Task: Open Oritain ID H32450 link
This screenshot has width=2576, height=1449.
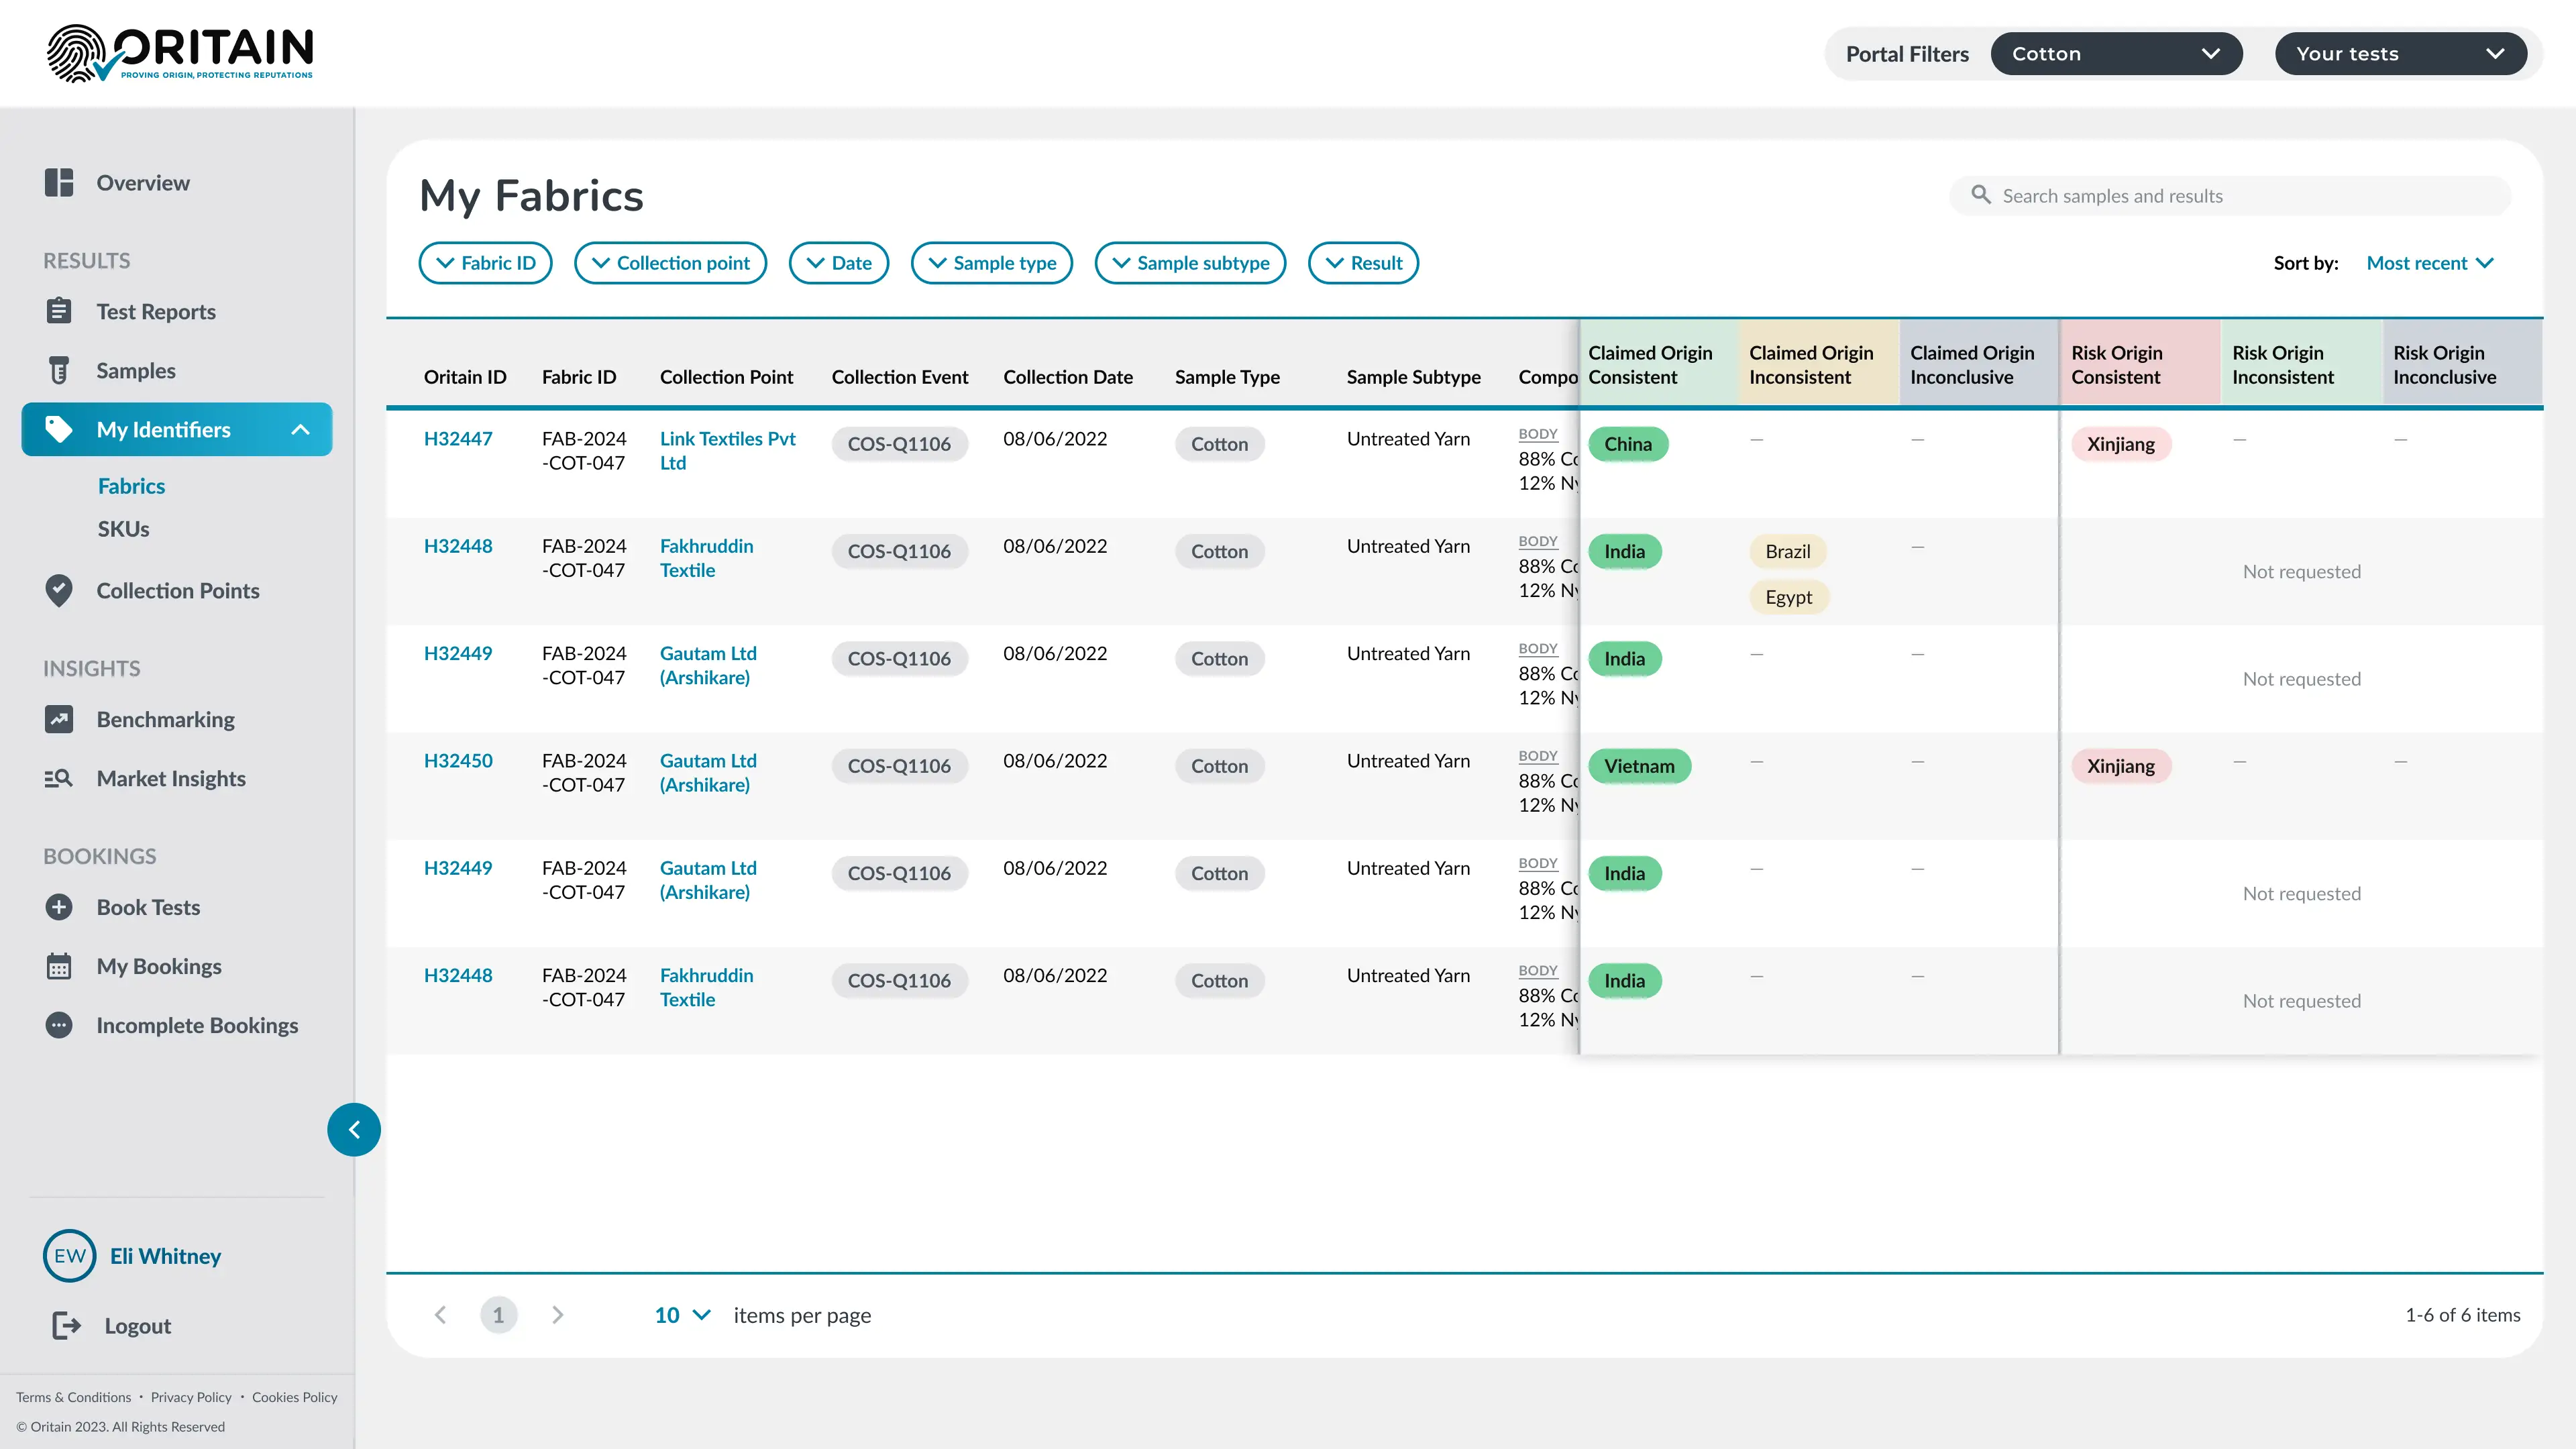Action: tap(458, 760)
